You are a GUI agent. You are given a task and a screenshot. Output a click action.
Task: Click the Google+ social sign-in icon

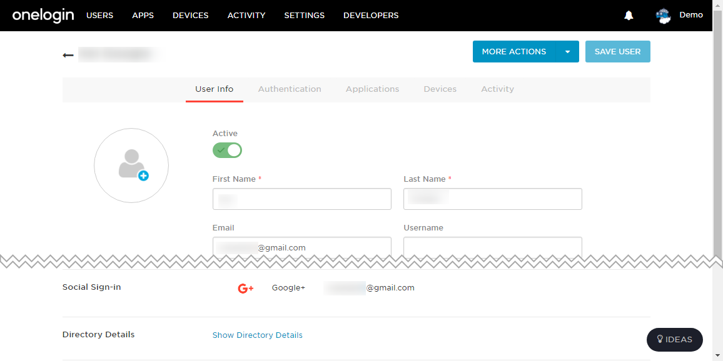(246, 289)
